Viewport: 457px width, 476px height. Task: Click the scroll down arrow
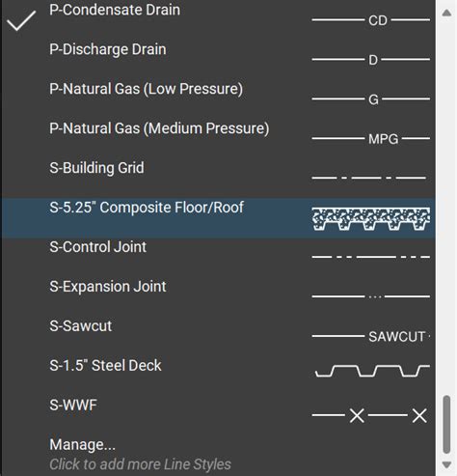coord(446,464)
